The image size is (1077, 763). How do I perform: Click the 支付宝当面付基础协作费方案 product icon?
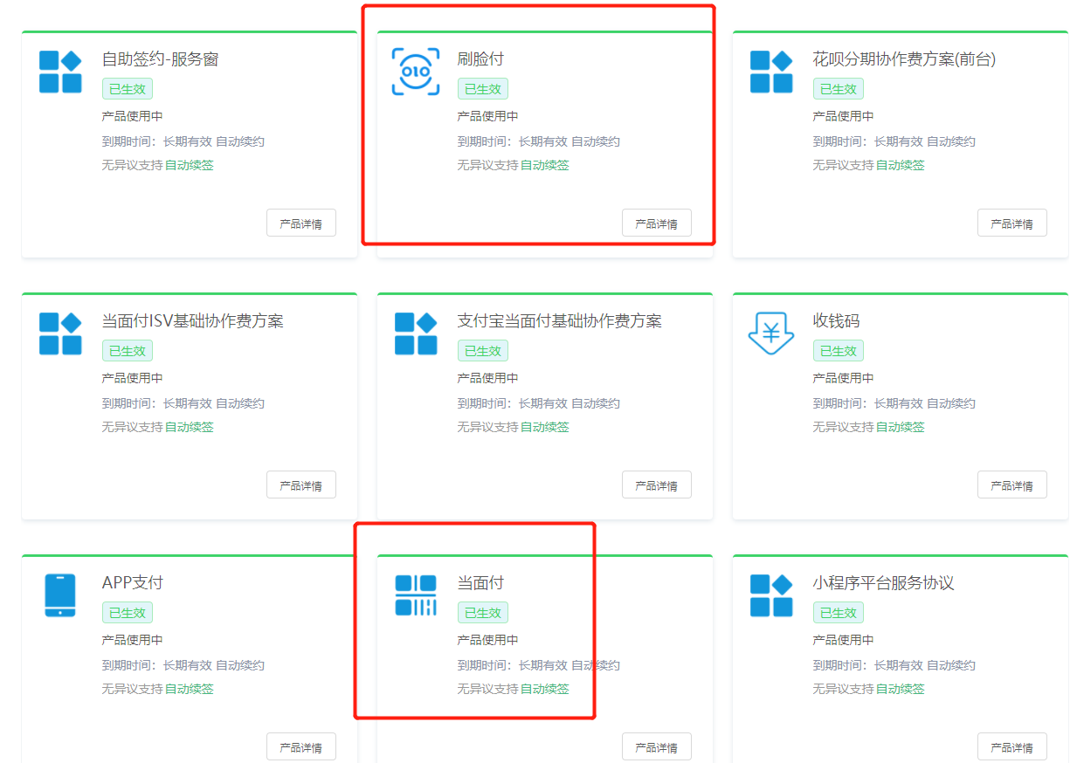click(416, 333)
